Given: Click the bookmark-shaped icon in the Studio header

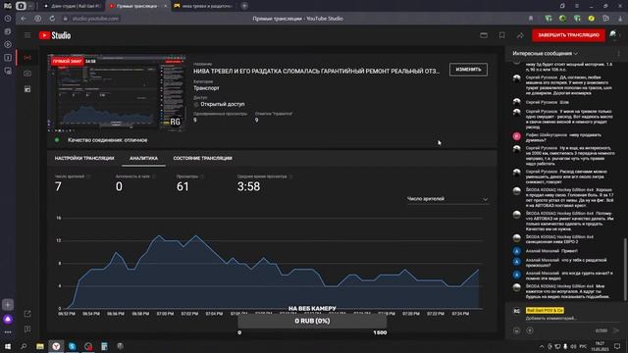Looking at the screenshot, I should (x=501, y=35).
